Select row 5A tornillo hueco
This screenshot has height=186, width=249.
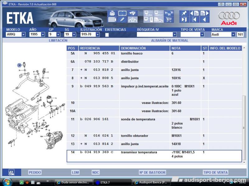click(x=154, y=55)
